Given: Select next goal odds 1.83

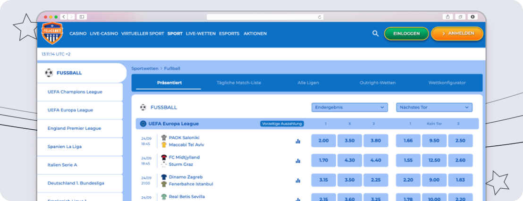Looking at the screenshot, I should (460, 180).
